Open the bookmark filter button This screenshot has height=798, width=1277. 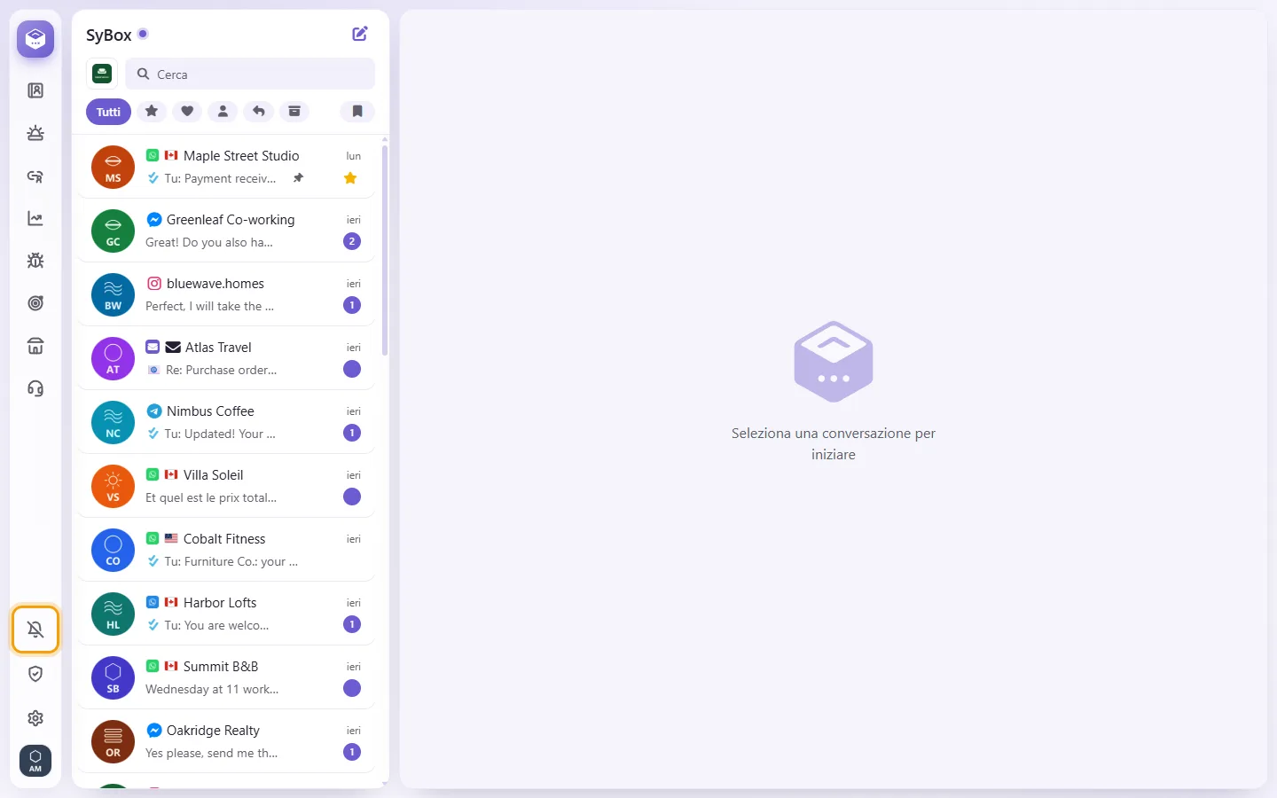357,111
